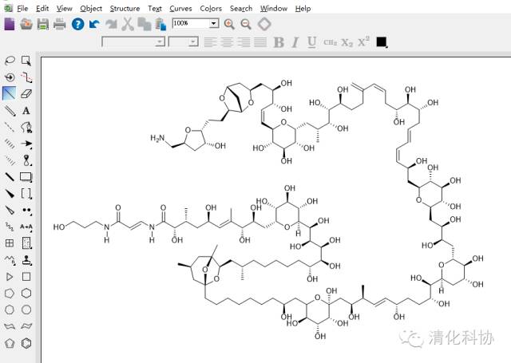Select the Lasso tool

click(10, 60)
